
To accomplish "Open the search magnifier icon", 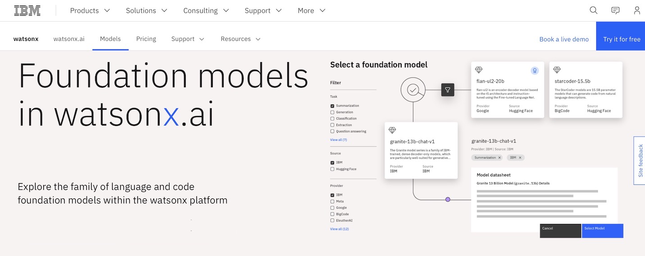I will point(594,10).
